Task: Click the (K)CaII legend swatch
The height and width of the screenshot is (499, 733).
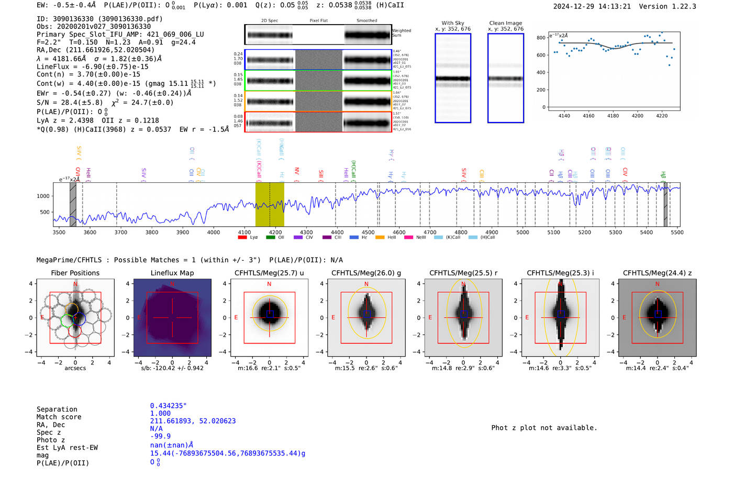Action: pos(438,237)
